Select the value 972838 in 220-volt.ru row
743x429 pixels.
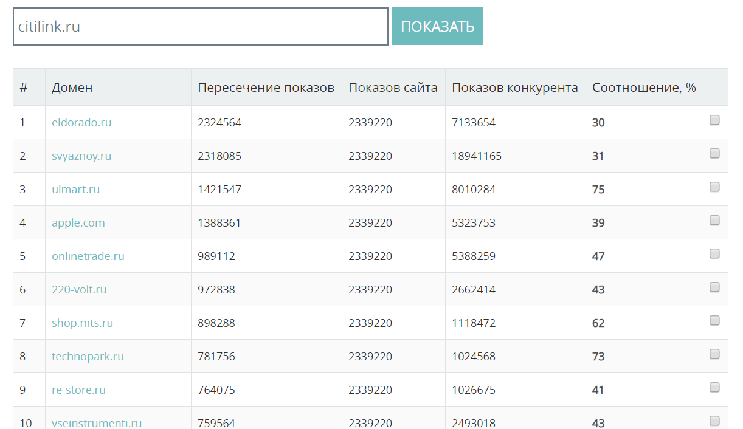pos(216,289)
